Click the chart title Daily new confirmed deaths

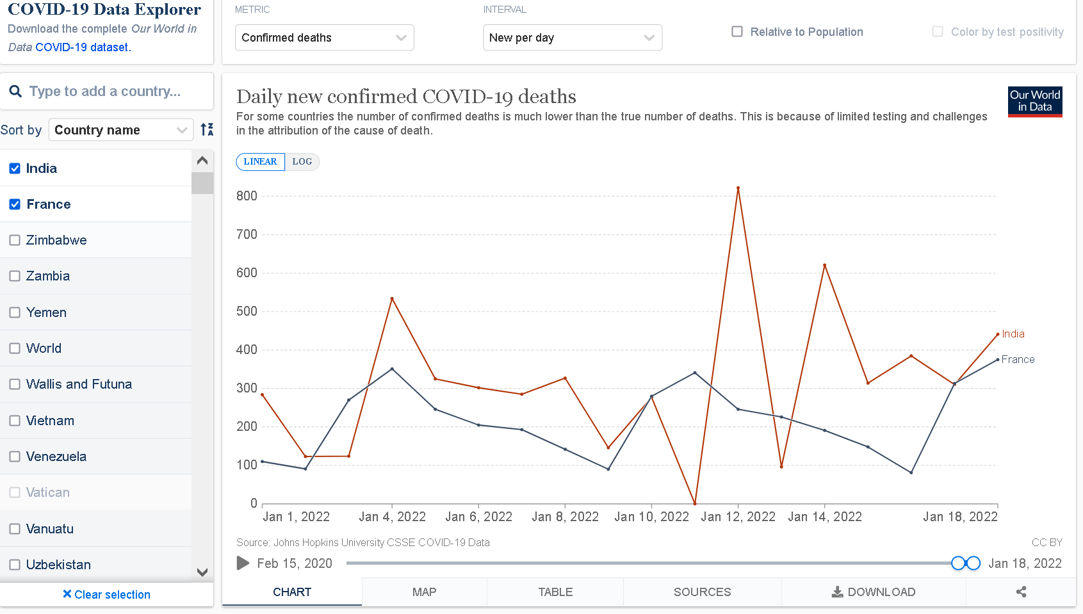(406, 96)
